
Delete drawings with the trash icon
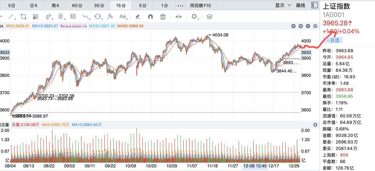coord(163,17)
